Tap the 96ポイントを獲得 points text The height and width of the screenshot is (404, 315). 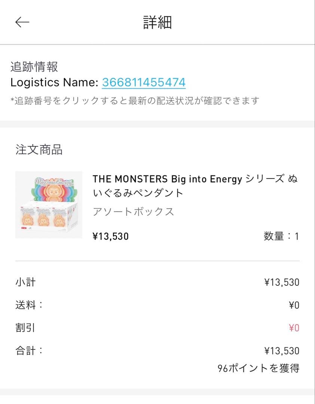click(x=259, y=368)
